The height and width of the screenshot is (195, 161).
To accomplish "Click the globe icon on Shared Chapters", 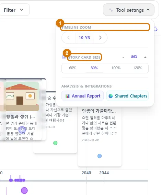I will click(111, 96).
